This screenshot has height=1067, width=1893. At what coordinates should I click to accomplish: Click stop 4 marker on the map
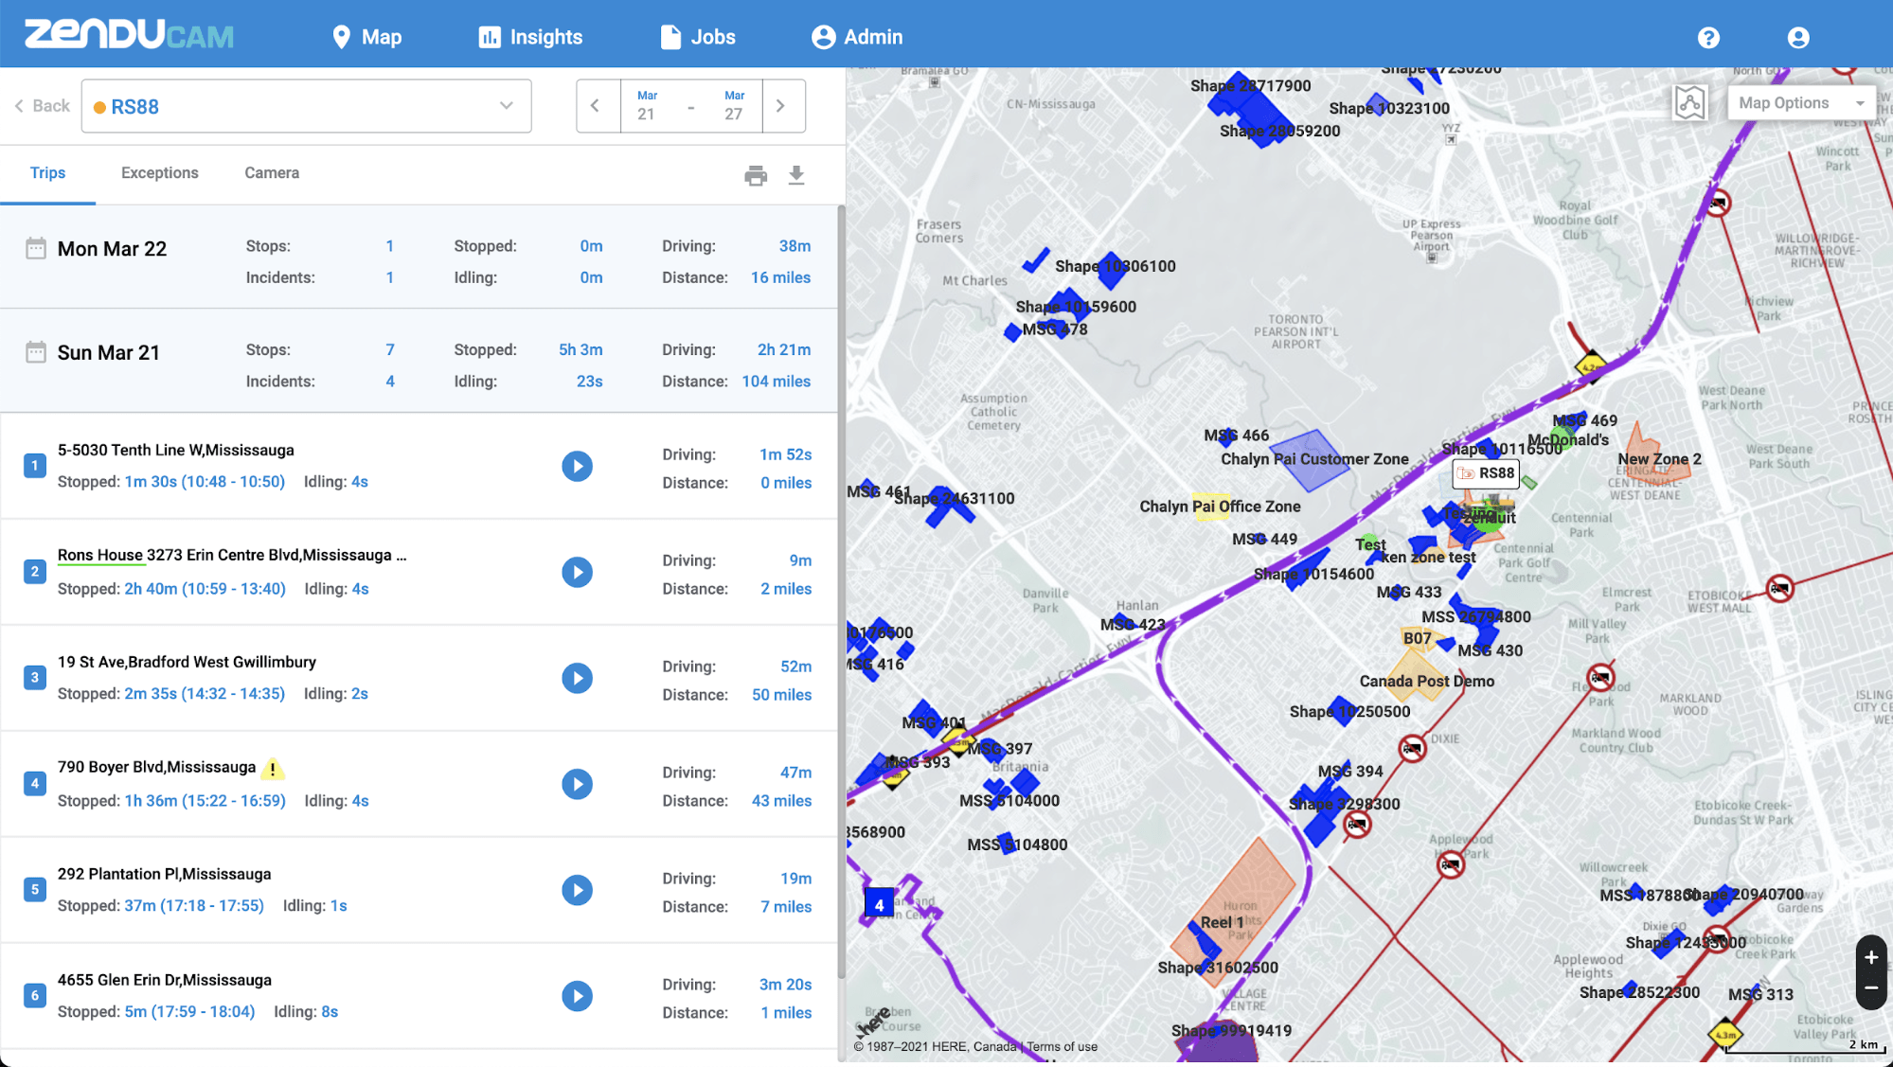coord(879,905)
